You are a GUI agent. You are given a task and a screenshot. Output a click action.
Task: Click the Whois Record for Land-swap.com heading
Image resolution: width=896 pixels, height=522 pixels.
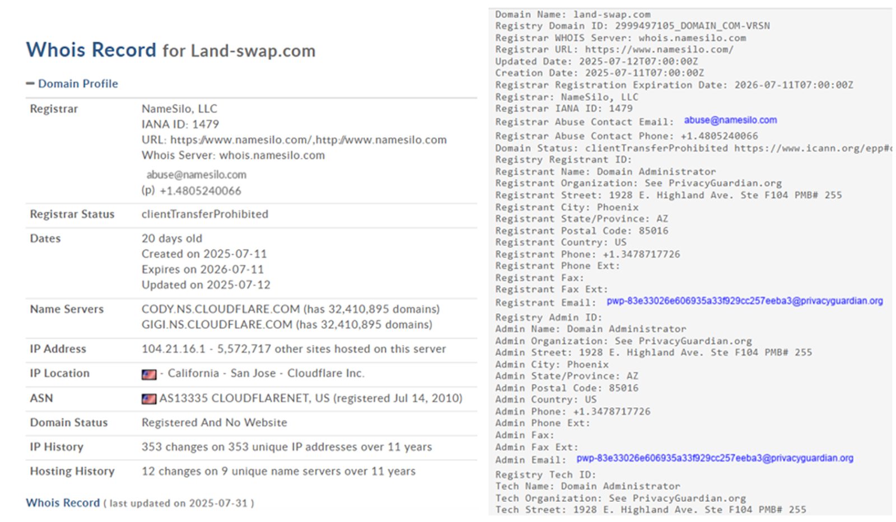tap(171, 50)
